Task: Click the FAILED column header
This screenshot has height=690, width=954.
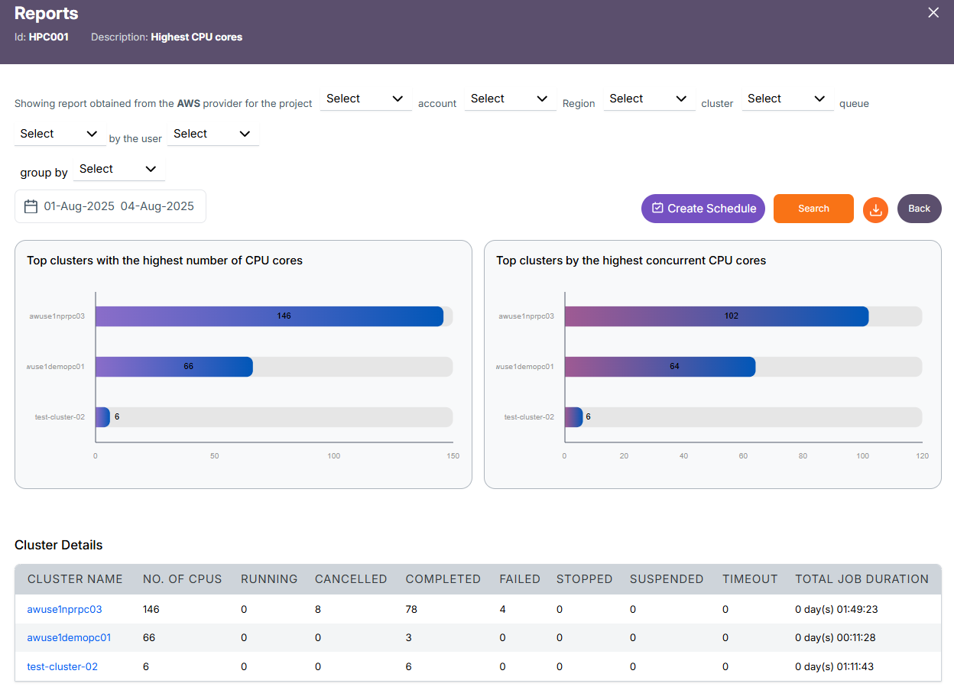Action: 520,579
